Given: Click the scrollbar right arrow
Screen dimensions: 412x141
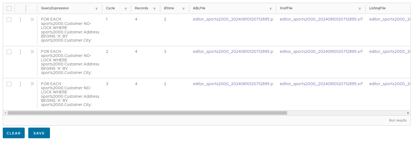Looking at the screenshot, I should 408,113.
